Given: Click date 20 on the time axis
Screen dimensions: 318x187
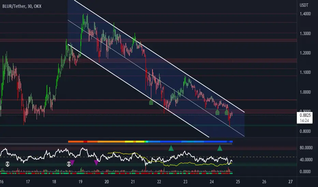Looking at the screenshot, I should click(107, 182).
